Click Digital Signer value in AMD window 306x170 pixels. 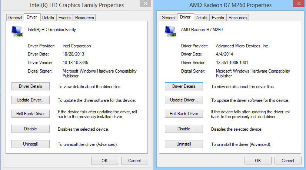pos(253,74)
